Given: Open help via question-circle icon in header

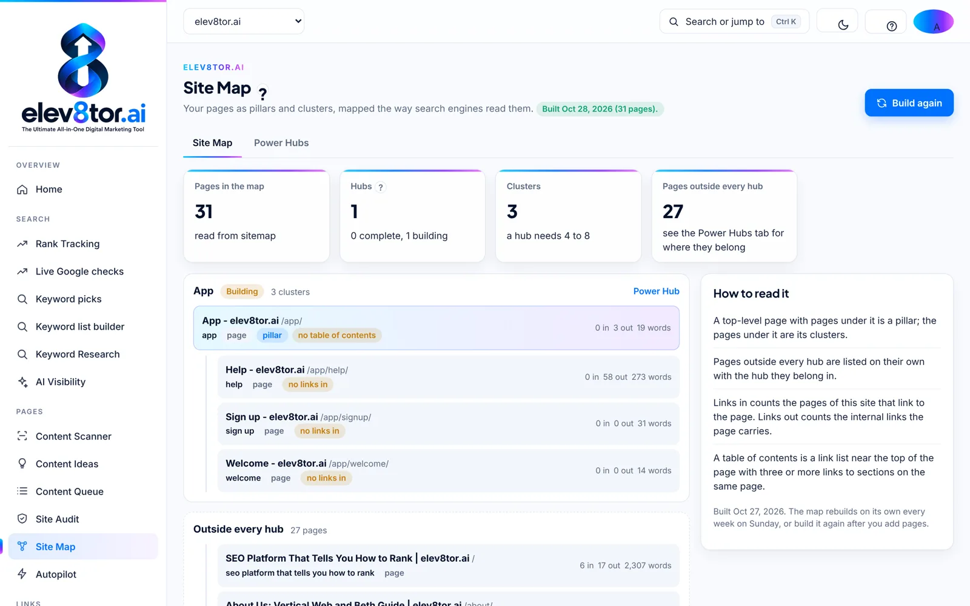Looking at the screenshot, I should [x=891, y=25].
